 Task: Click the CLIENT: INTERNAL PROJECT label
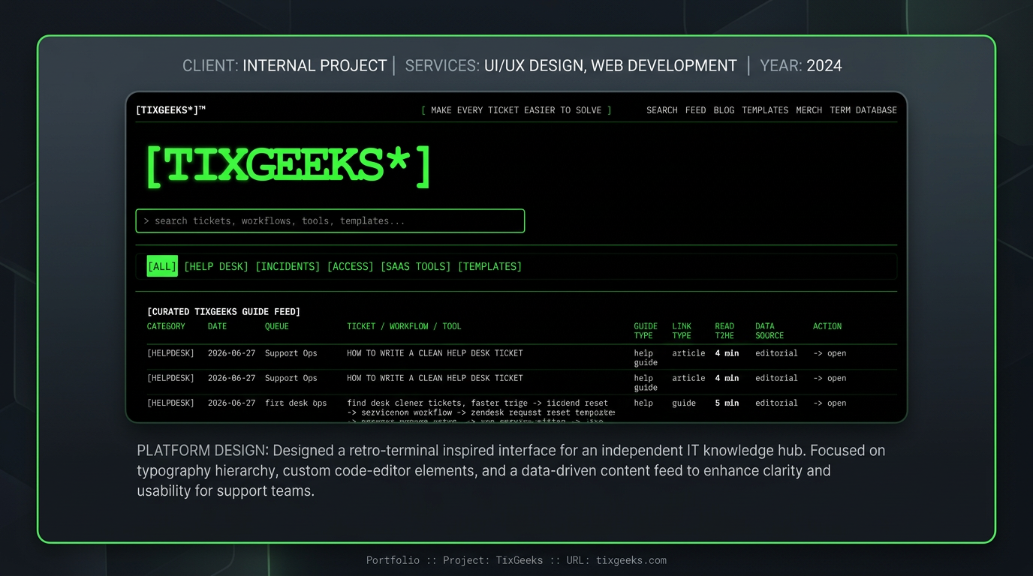point(285,66)
